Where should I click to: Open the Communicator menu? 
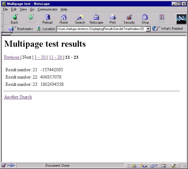pyautogui.click(x=47, y=9)
